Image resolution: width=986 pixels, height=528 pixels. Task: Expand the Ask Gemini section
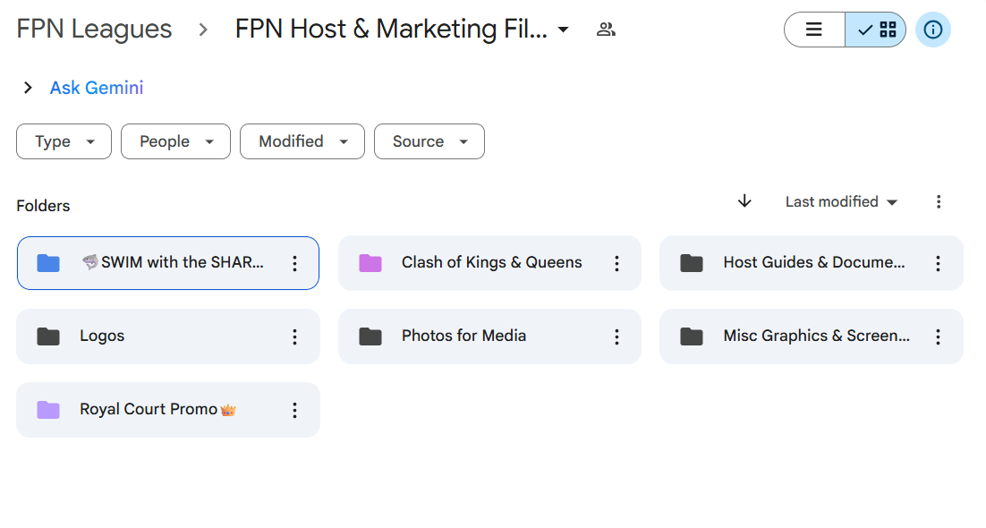tap(28, 88)
